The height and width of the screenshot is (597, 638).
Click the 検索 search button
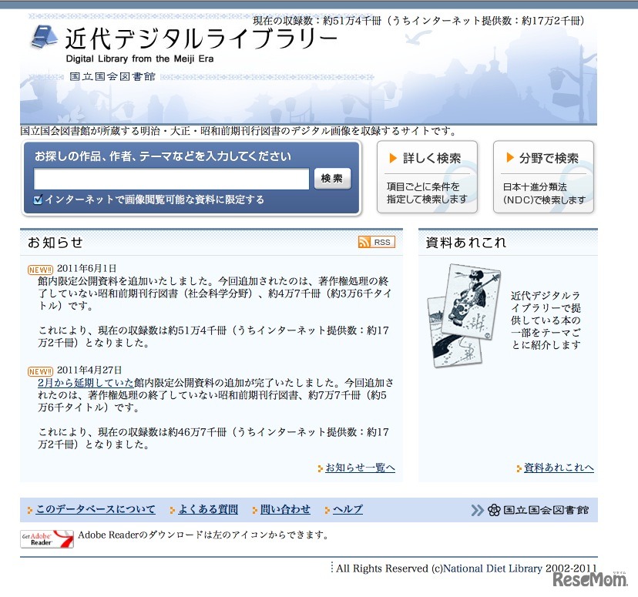pos(332,179)
